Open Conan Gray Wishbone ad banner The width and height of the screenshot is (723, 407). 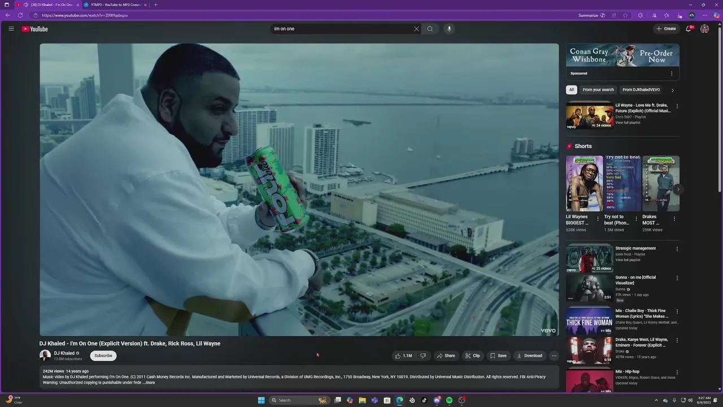[x=623, y=56]
